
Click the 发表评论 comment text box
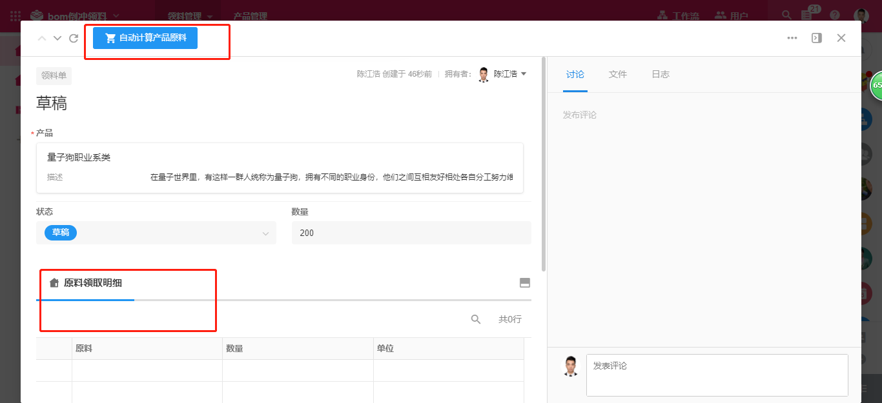pos(717,375)
